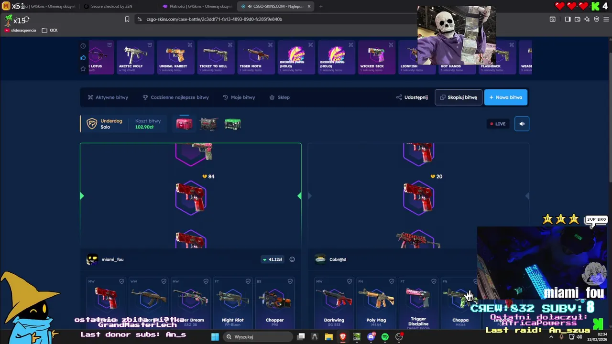
Task: Click the battle icon on Wicked Sick card
Action: (x=391, y=45)
